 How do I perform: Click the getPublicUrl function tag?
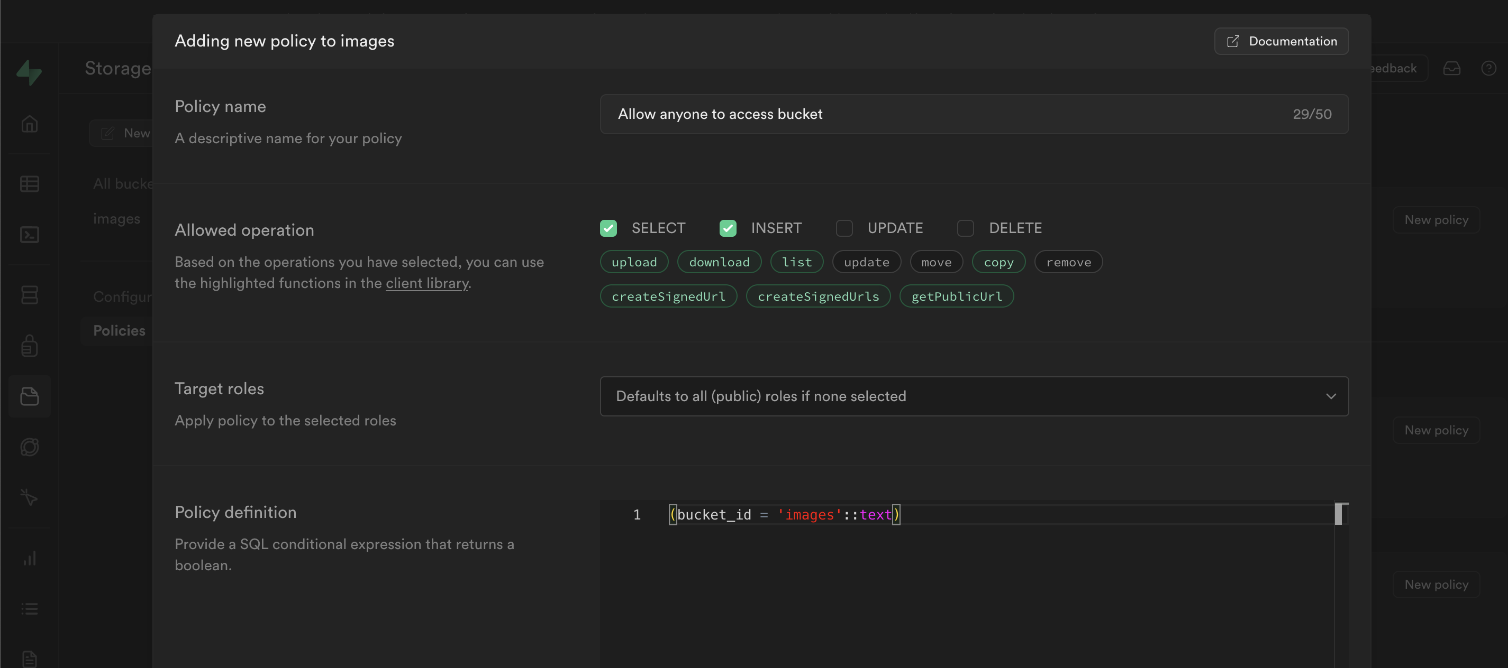(x=957, y=296)
